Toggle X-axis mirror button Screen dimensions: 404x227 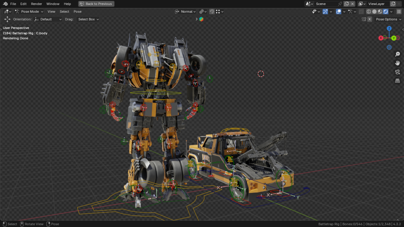point(369,19)
